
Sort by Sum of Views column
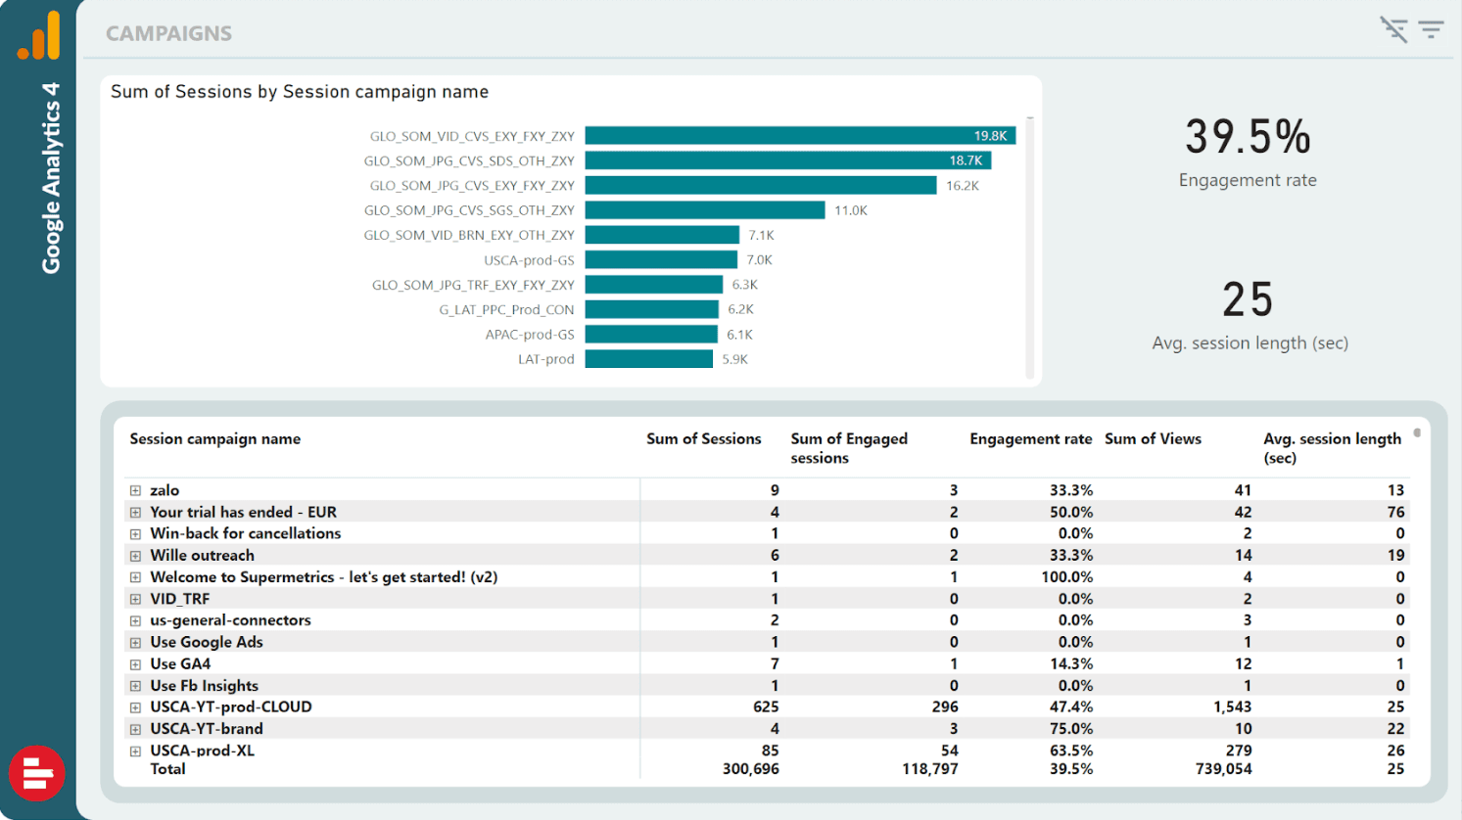[x=1153, y=439]
